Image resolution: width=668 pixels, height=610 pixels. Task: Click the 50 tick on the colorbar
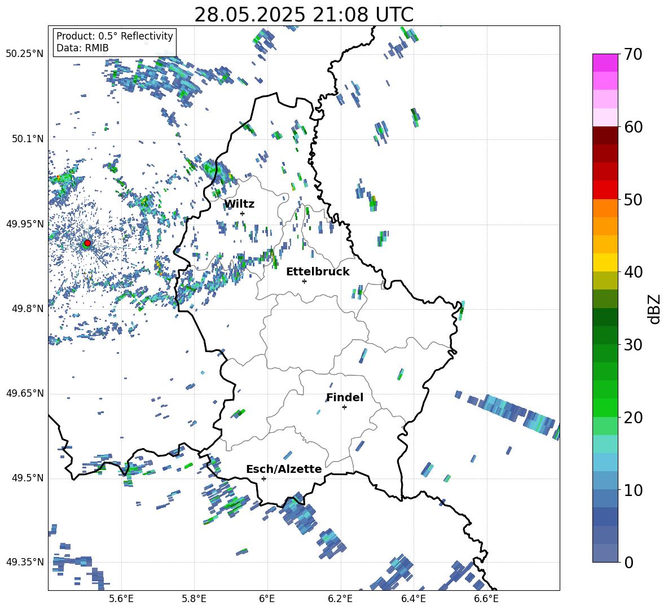(633, 200)
